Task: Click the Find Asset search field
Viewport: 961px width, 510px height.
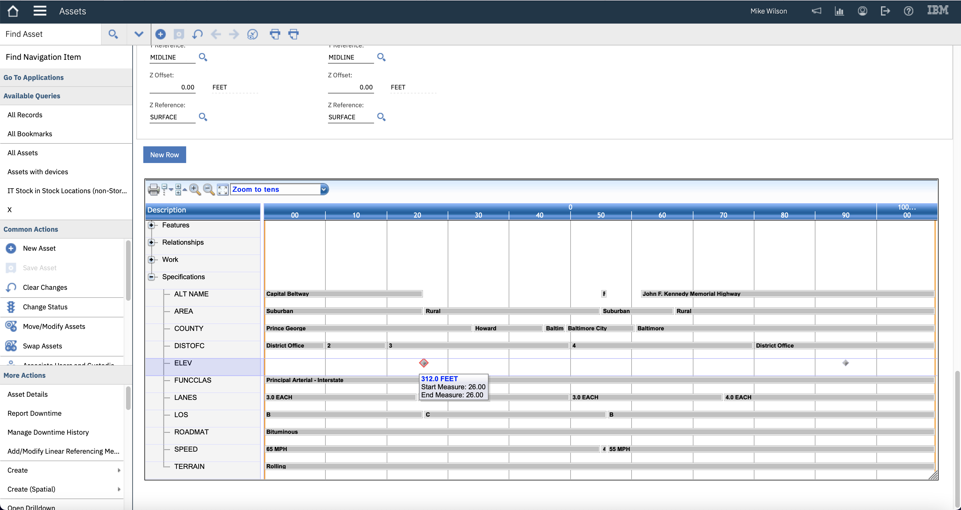Action: coord(50,34)
